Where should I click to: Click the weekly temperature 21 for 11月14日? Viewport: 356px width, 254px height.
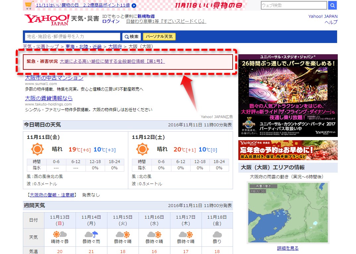(x=91, y=251)
